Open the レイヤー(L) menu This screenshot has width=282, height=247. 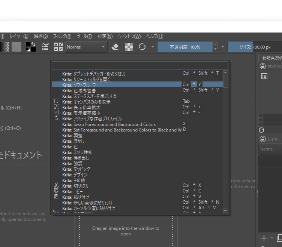[19, 36]
